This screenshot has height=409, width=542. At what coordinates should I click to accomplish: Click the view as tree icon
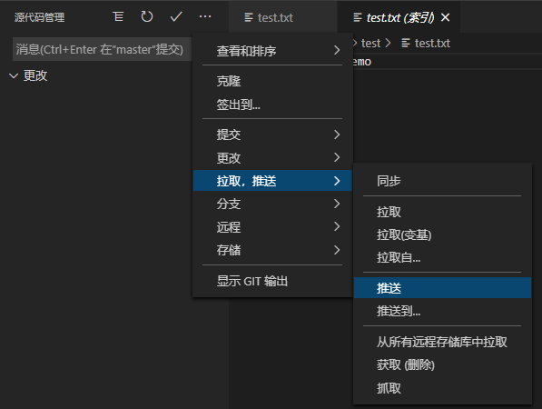click(x=118, y=16)
